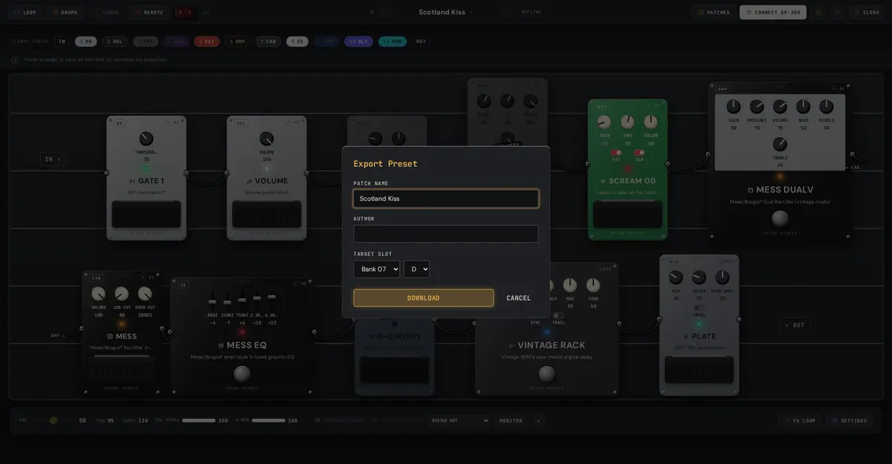Adjust the Plate reverb Mix knob
The height and width of the screenshot is (464, 892).
point(676,278)
